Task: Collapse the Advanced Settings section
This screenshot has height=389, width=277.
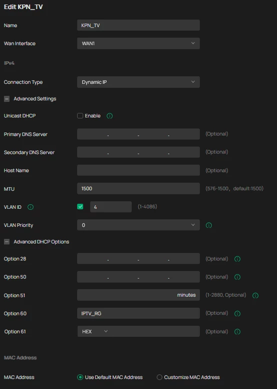Action: coord(7,99)
